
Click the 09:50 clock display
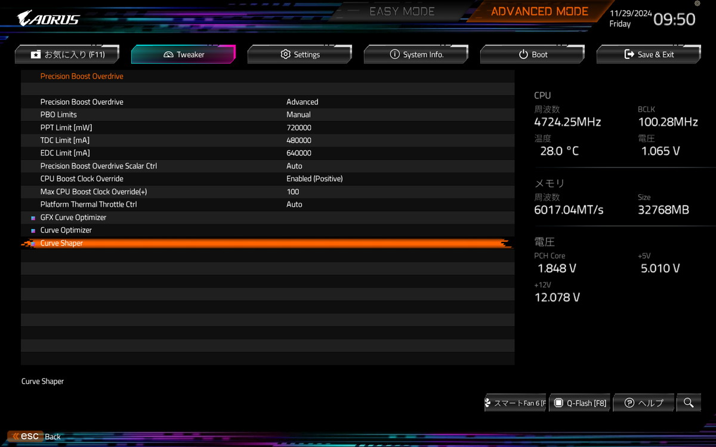point(674,19)
